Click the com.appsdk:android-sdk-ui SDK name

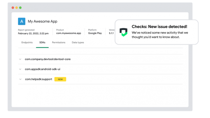(x=43, y=69)
